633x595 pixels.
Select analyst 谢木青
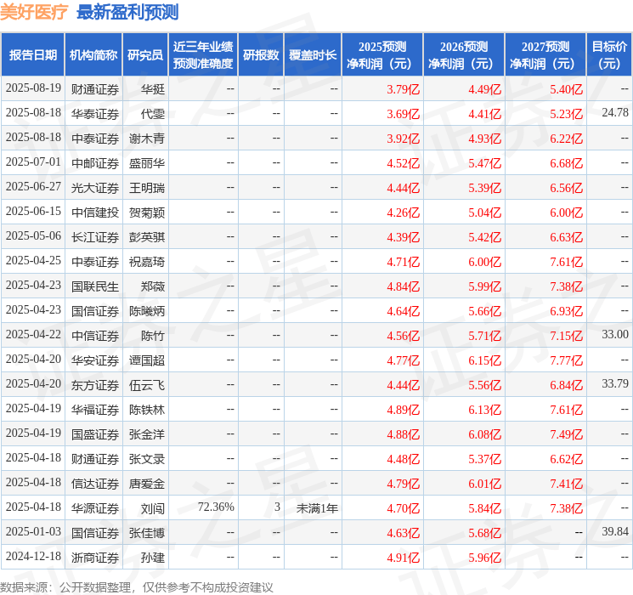146,139
